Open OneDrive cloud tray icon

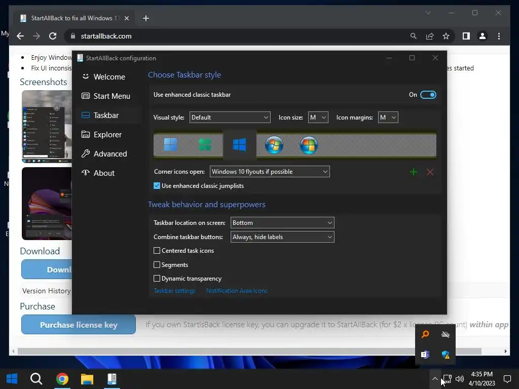[446, 334]
